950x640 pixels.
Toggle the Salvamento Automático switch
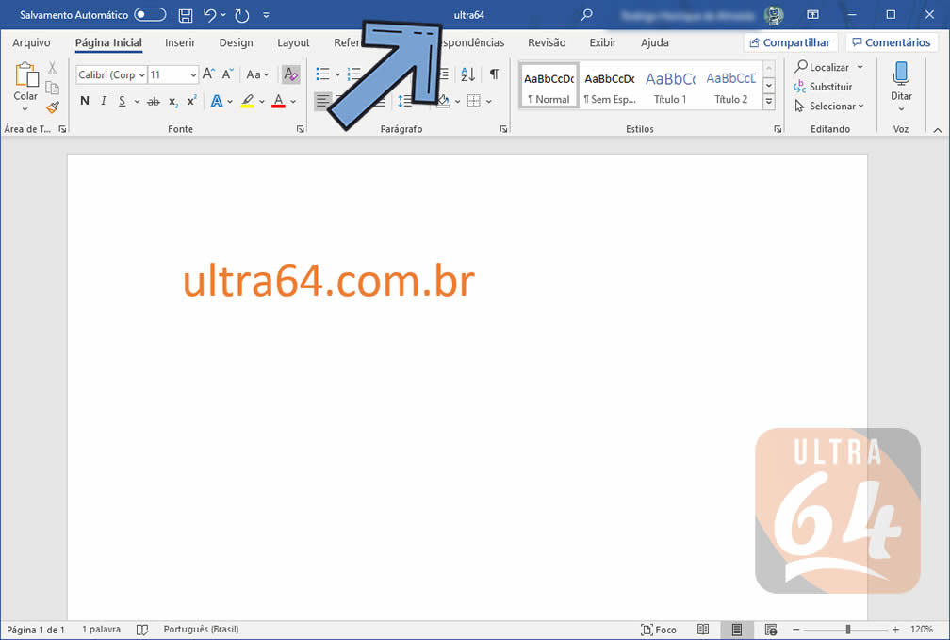click(x=150, y=15)
